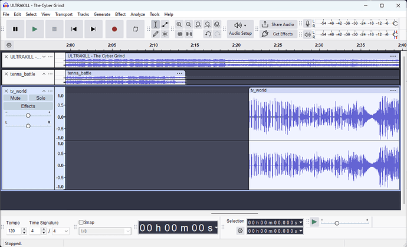407x247 pixels.
Task: Open the Generate menu
Action: [102, 14]
